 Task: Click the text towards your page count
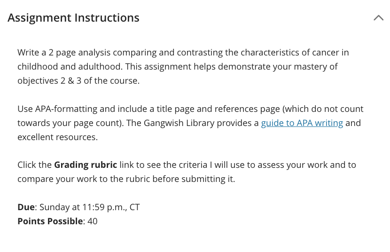click(x=69, y=123)
